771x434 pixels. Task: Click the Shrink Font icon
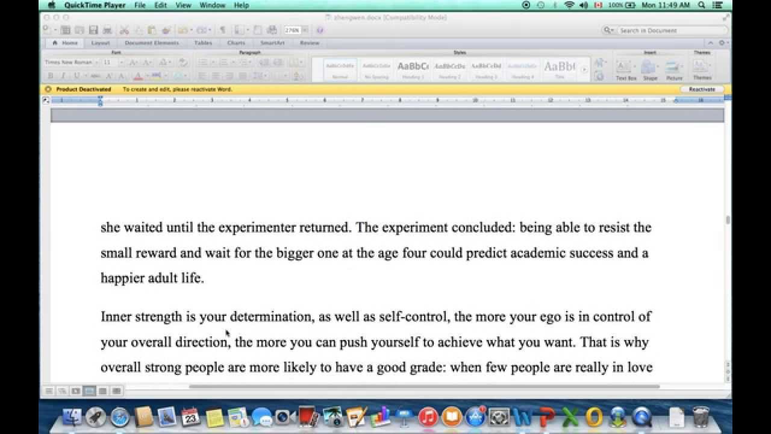146,62
